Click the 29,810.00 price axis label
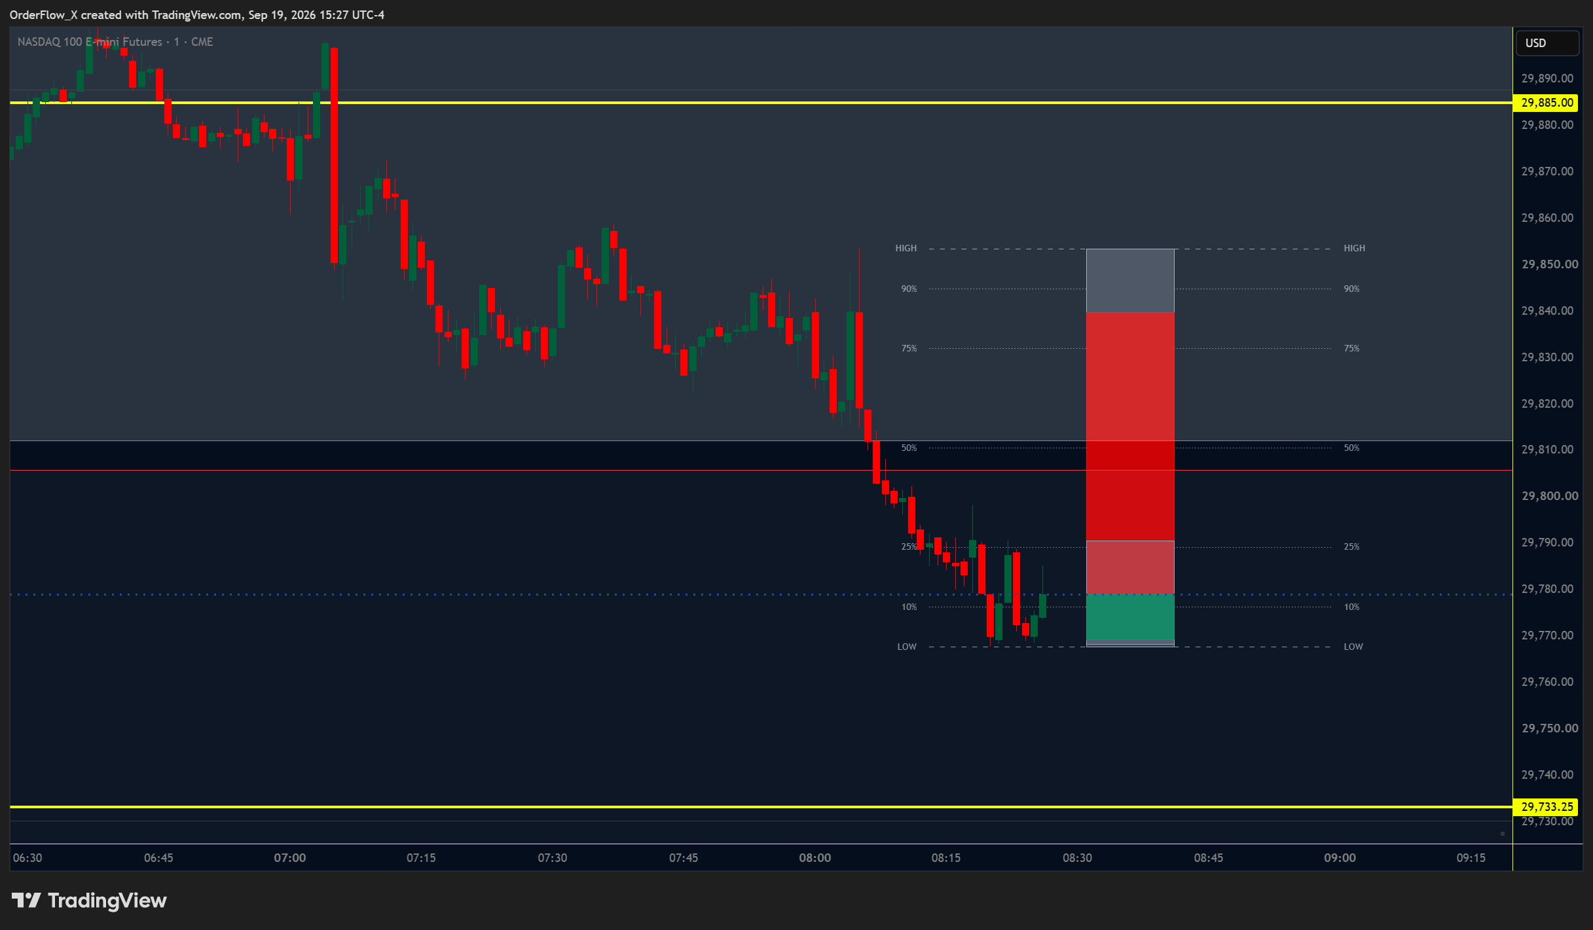The width and height of the screenshot is (1593, 930). coord(1547,450)
